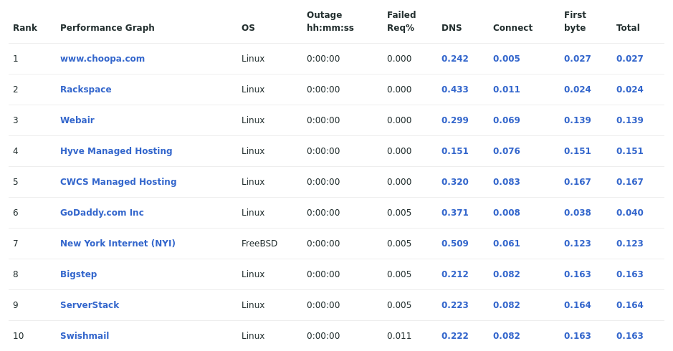Click DNS value 0.151 in Hyve row
This screenshot has height=351, width=673.
[x=455, y=151]
